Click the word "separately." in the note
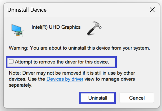The width and height of the screenshot is (162, 111). (21, 85)
